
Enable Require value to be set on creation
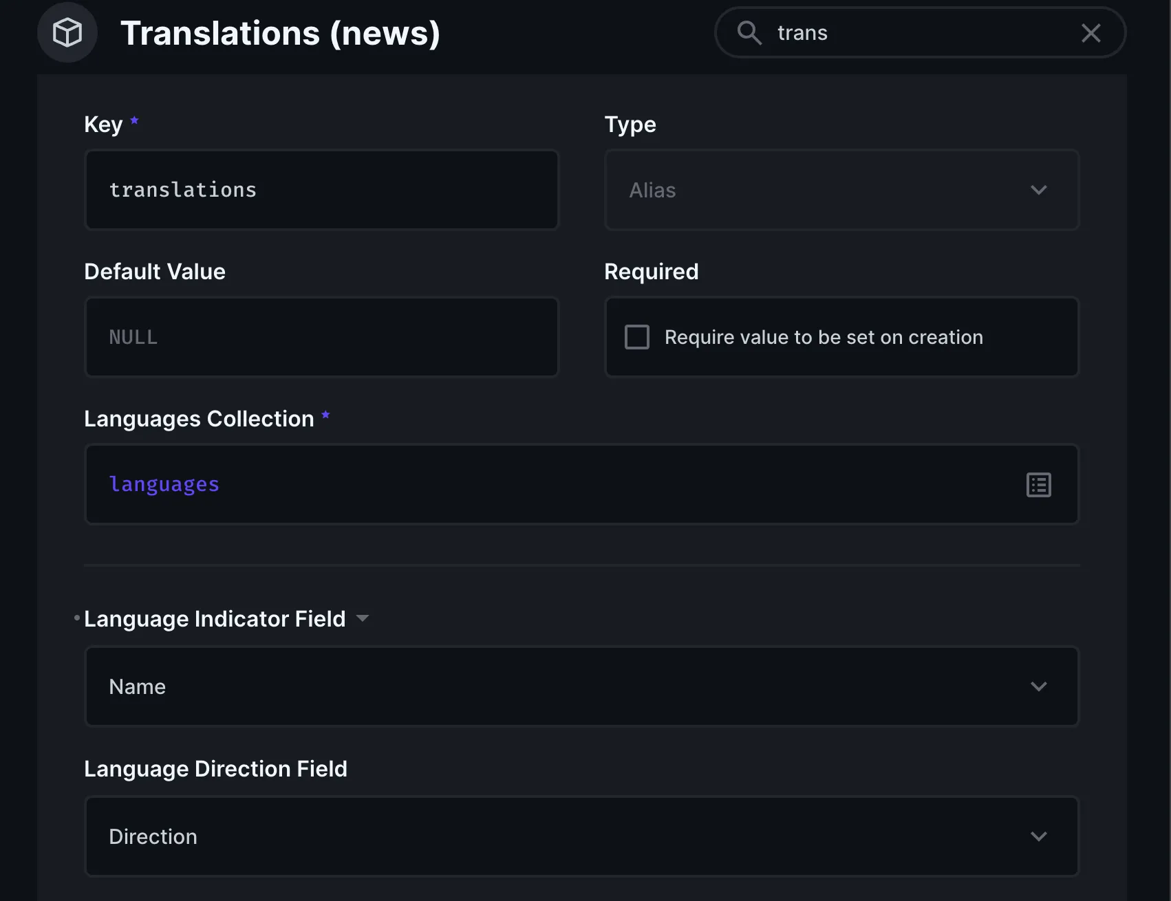[x=637, y=337]
